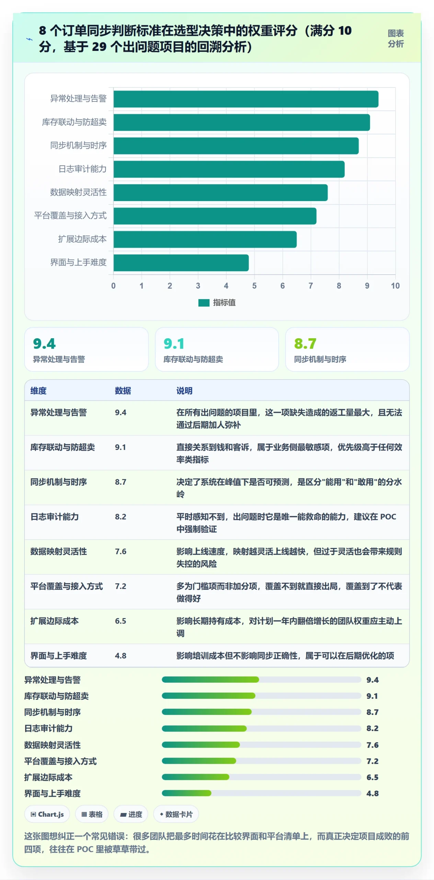Click the 数据卡片 tag chip
Image resolution: width=434 pixels, height=880 pixels.
pos(176,814)
